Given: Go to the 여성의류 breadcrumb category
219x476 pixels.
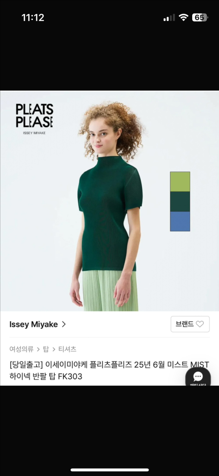Looking at the screenshot, I should point(21,349).
